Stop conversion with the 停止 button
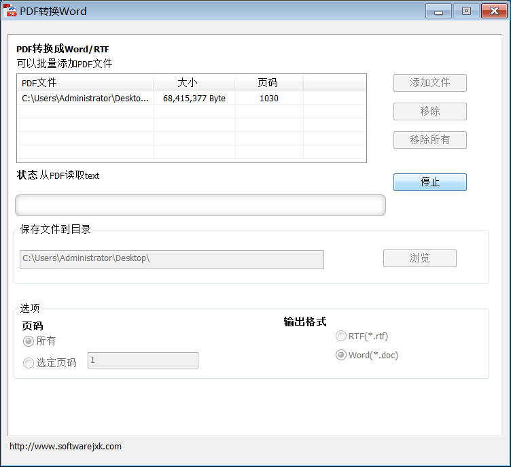The image size is (511, 467). pyautogui.click(x=430, y=182)
